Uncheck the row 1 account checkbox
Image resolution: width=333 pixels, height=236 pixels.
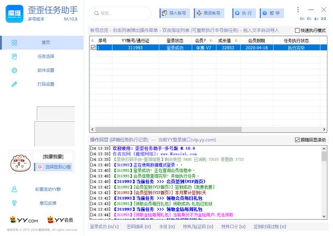click(93, 48)
